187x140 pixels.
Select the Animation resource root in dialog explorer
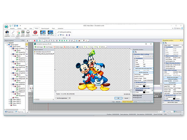tap(42, 52)
